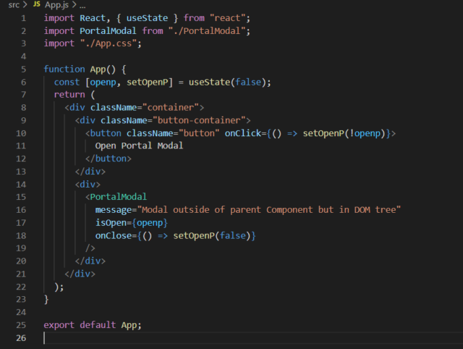Click line number 1 in the gutter
Screen dimensions: 463x349
[x=24, y=18]
